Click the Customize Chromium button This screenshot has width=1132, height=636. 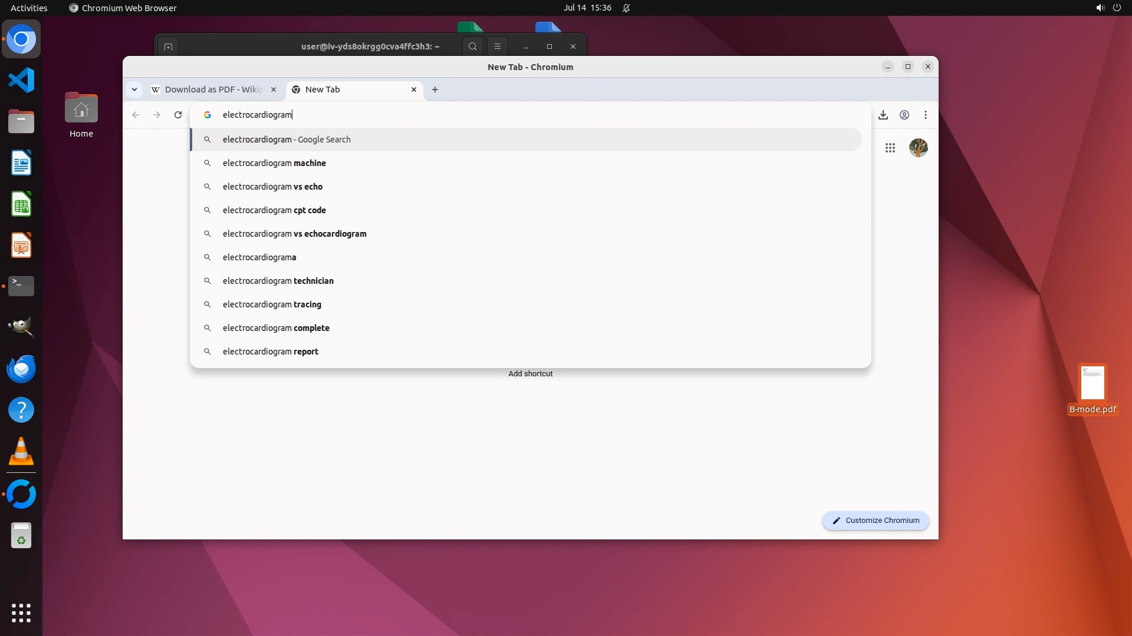pyautogui.click(x=876, y=521)
